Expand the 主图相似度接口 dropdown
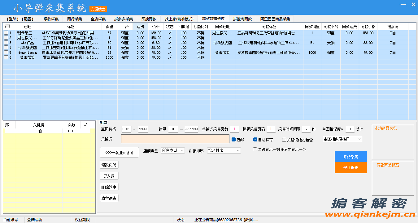 coord(342,139)
